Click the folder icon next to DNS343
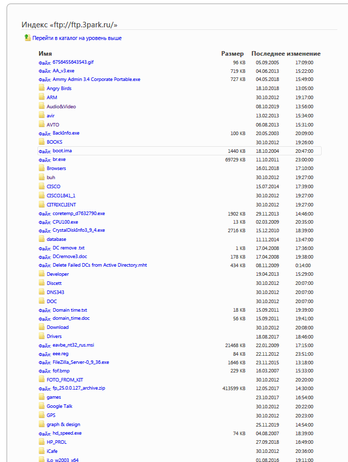Viewport: 348px width, 462px height. pos(42,292)
